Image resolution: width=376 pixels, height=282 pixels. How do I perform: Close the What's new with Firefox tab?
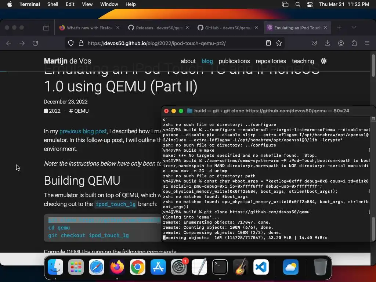118,28
